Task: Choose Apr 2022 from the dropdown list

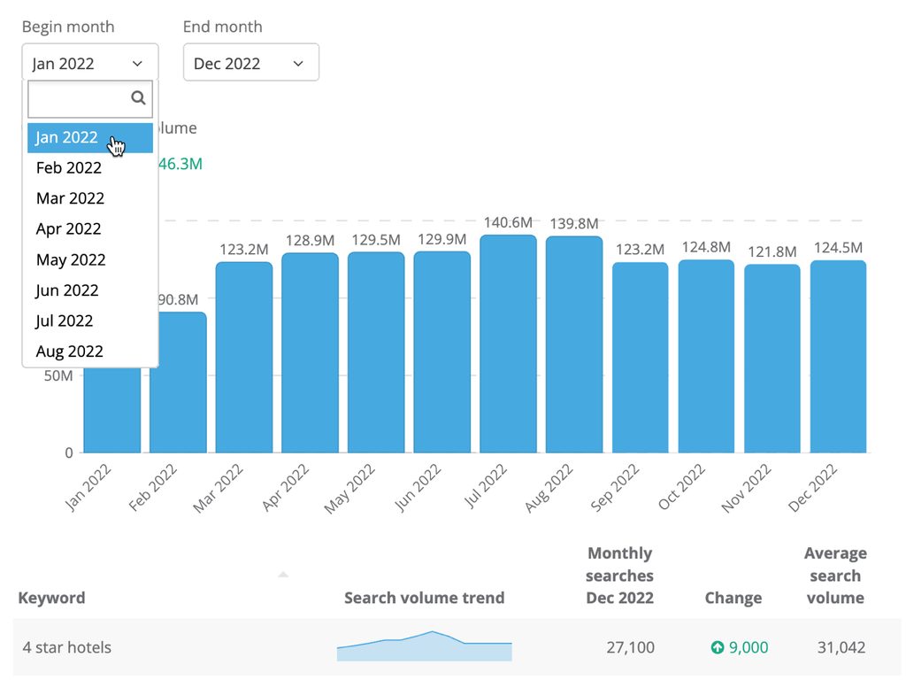Action: [x=90, y=229]
